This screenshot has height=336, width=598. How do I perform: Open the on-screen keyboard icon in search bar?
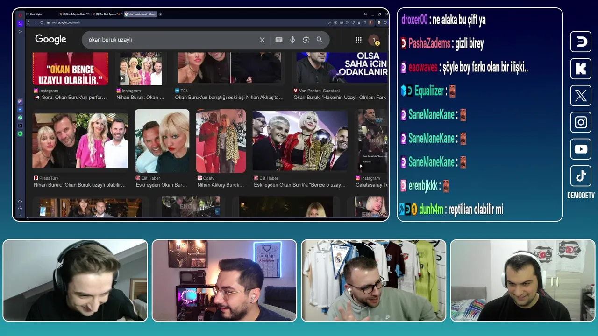pos(279,40)
